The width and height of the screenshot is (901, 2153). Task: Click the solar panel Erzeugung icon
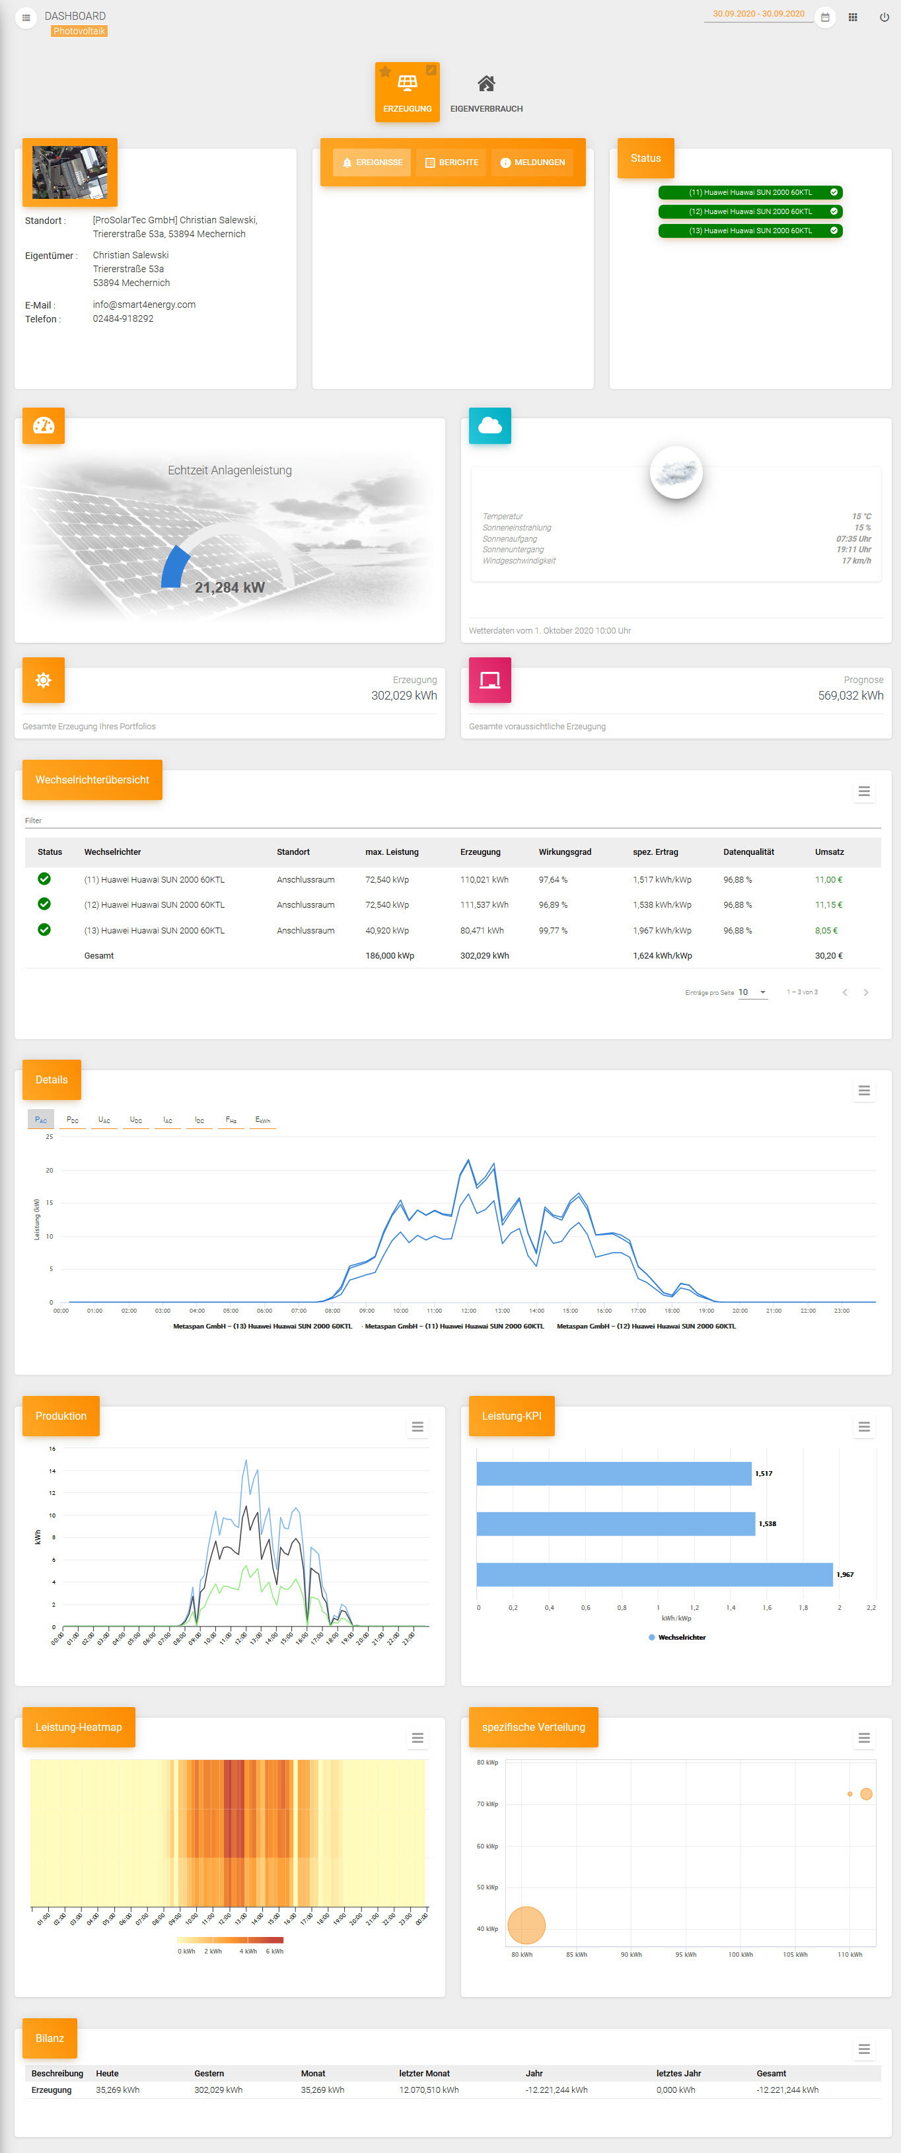[407, 83]
